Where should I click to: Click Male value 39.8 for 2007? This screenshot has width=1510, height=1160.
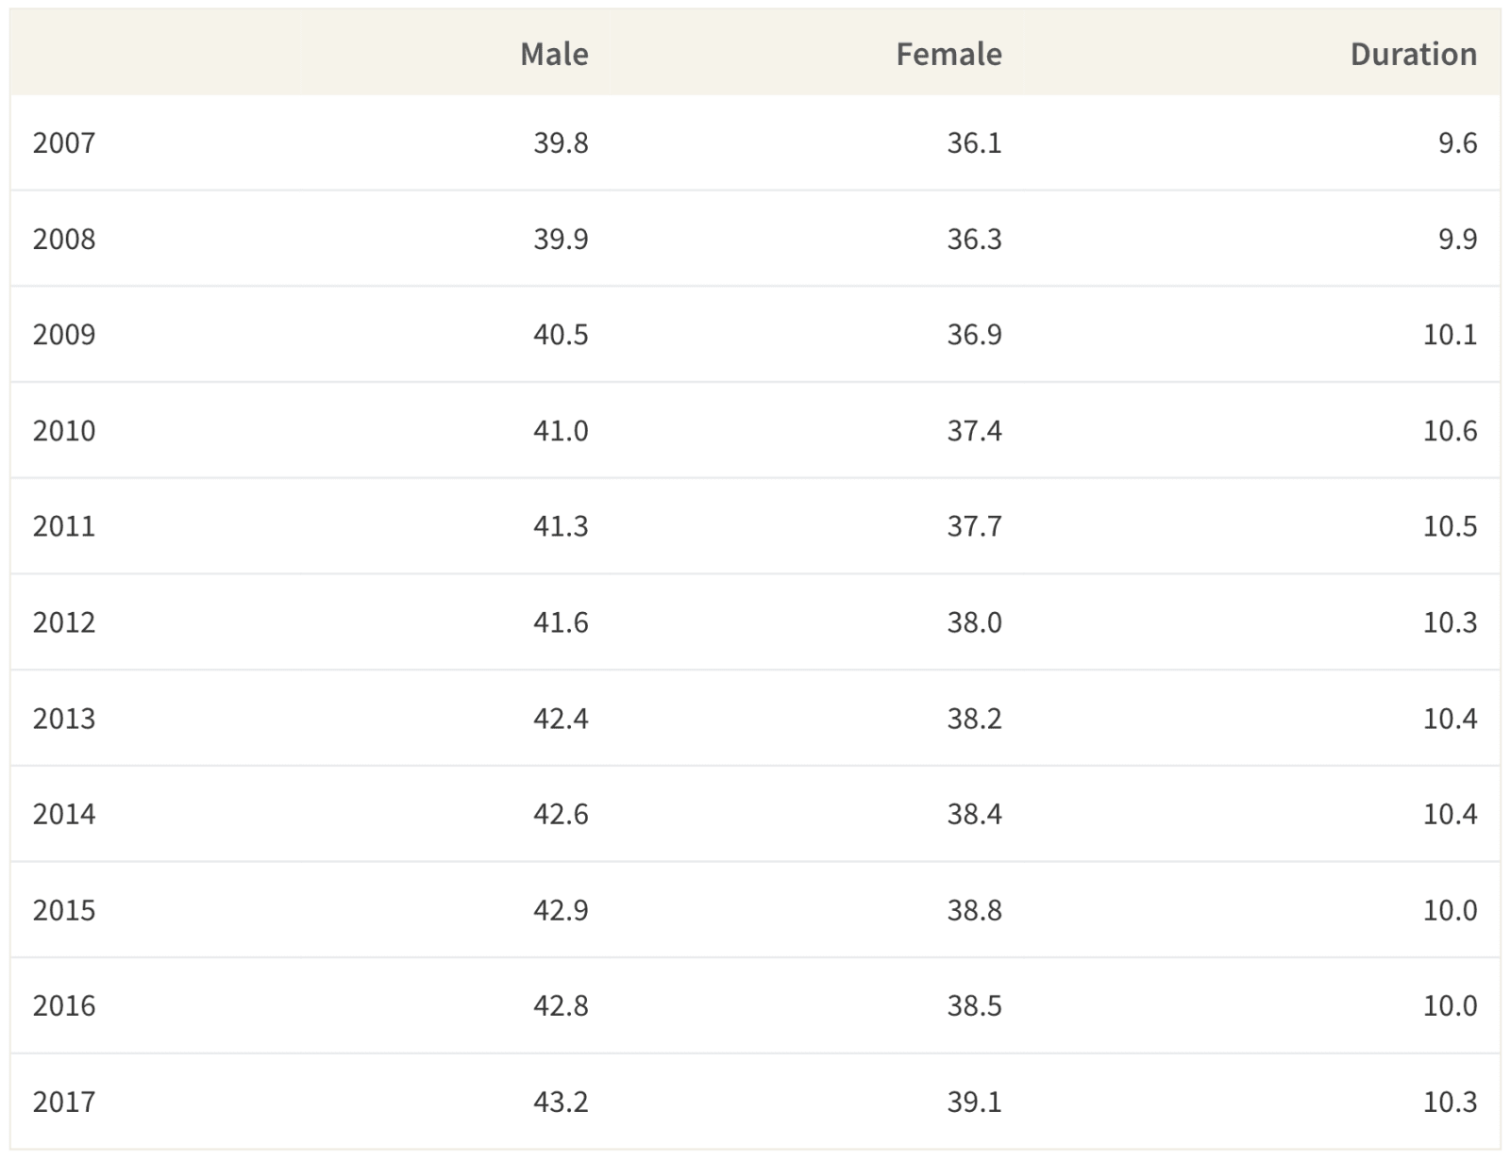click(561, 143)
